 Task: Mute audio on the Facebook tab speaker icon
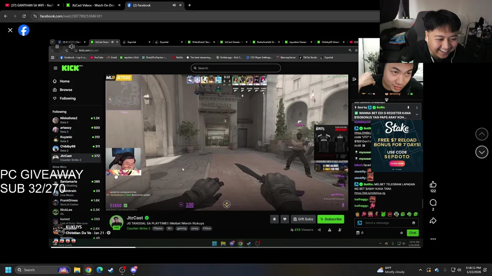pyautogui.click(x=174, y=5)
